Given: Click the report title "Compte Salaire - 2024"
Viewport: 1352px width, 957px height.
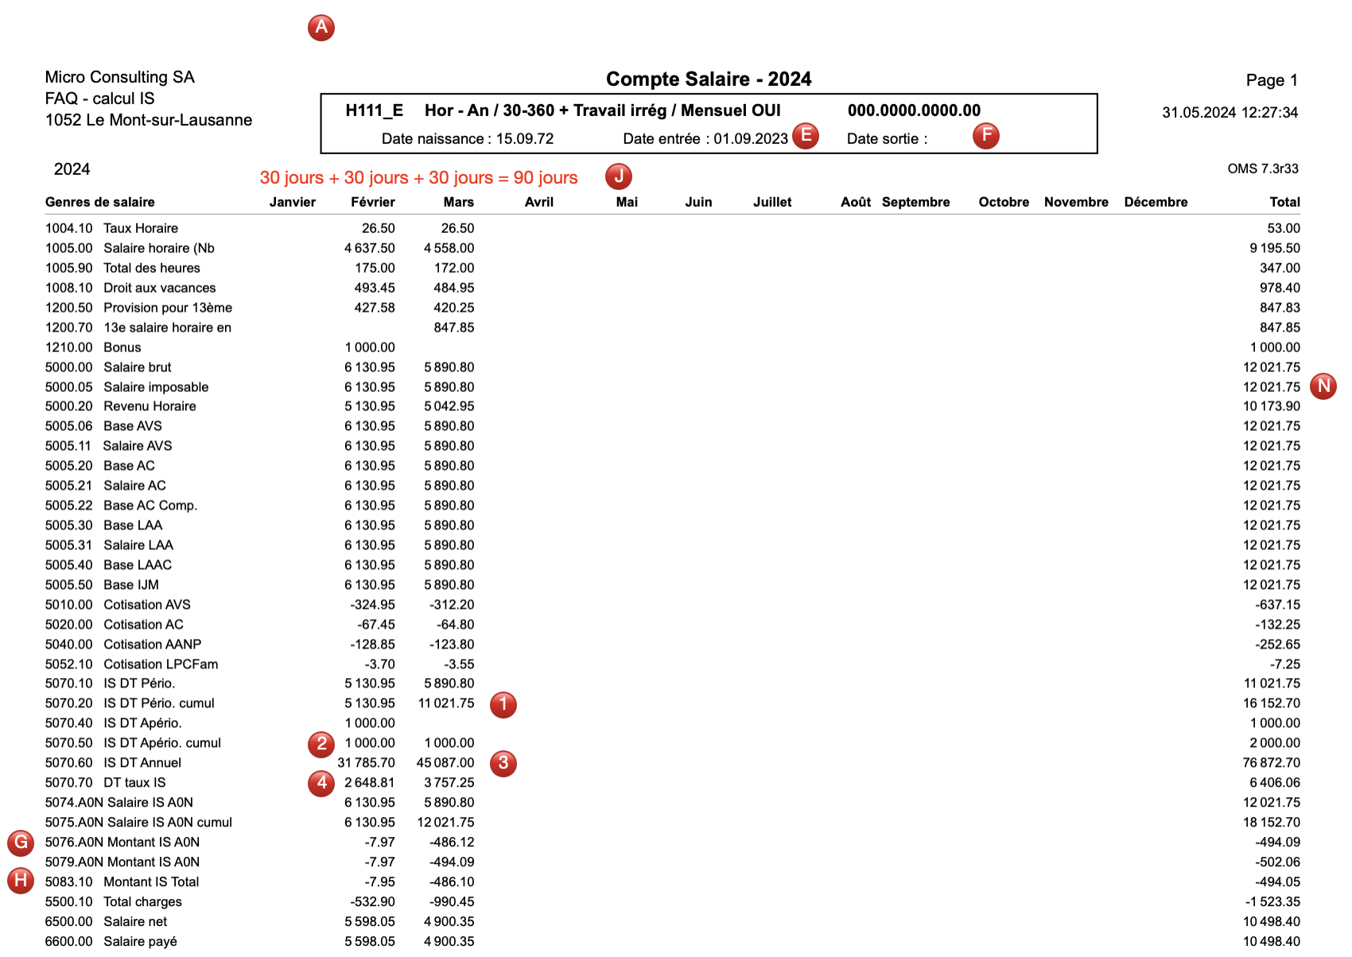Looking at the screenshot, I should pyautogui.click(x=709, y=79).
